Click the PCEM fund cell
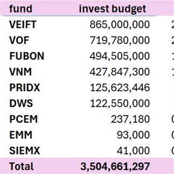 click(23, 119)
